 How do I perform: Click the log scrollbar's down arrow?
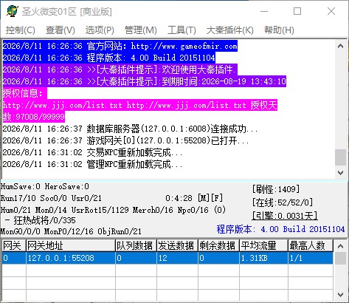[x=341, y=173]
